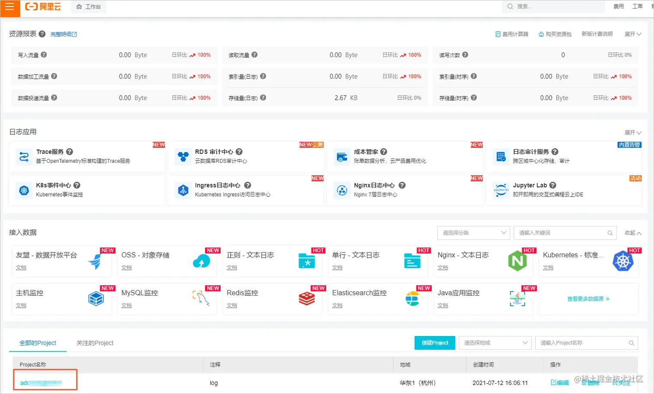The width and height of the screenshot is (654, 394).
Task: Show help tooltip for 数据投递流量
Action: (x=54, y=97)
